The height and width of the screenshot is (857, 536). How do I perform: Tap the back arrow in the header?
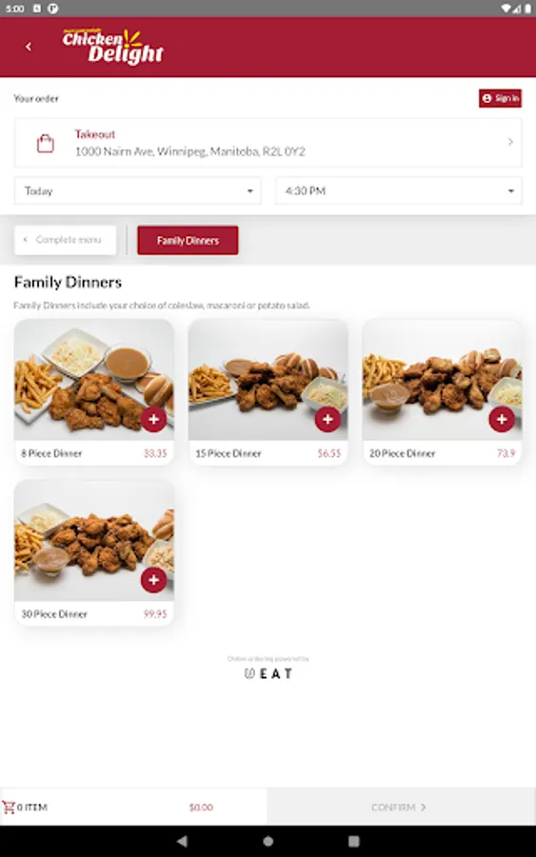tap(29, 47)
